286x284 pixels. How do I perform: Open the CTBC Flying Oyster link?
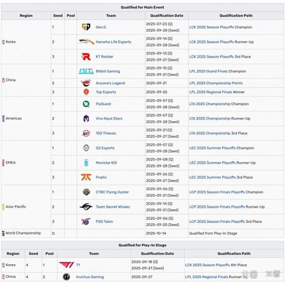click(112, 192)
